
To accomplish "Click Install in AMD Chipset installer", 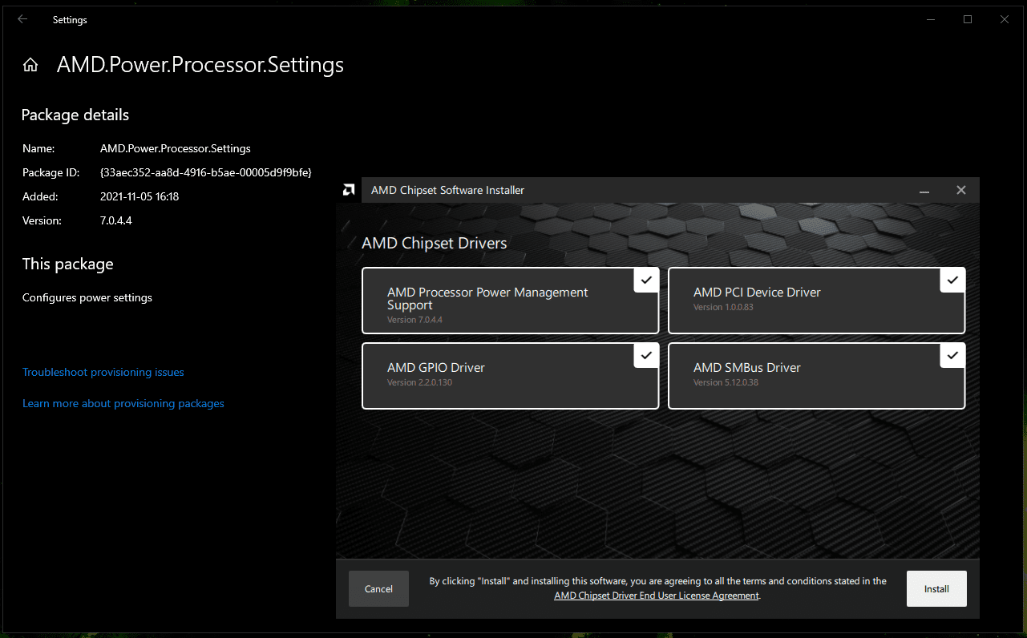I will coord(936,589).
